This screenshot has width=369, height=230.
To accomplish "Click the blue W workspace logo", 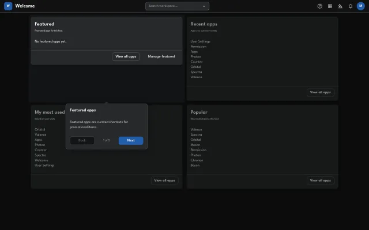I will click(8, 6).
